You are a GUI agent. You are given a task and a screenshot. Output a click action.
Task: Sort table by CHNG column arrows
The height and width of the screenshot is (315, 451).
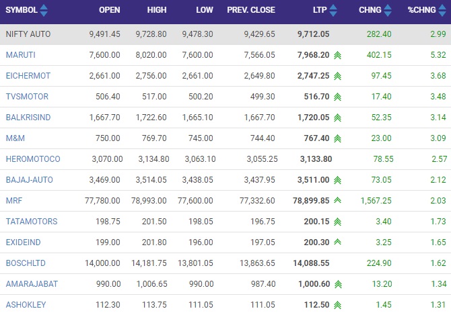click(x=388, y=10)
